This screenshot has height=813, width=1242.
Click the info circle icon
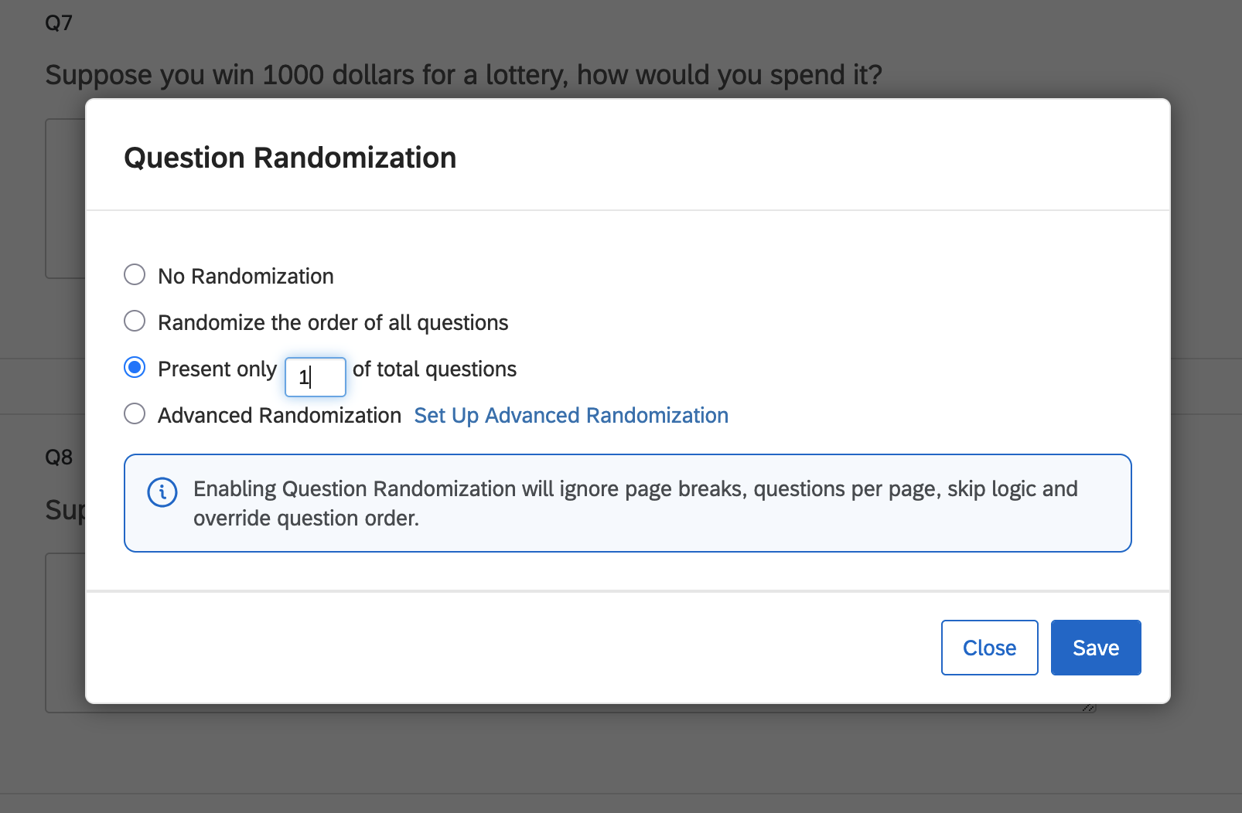pos(162,492)
